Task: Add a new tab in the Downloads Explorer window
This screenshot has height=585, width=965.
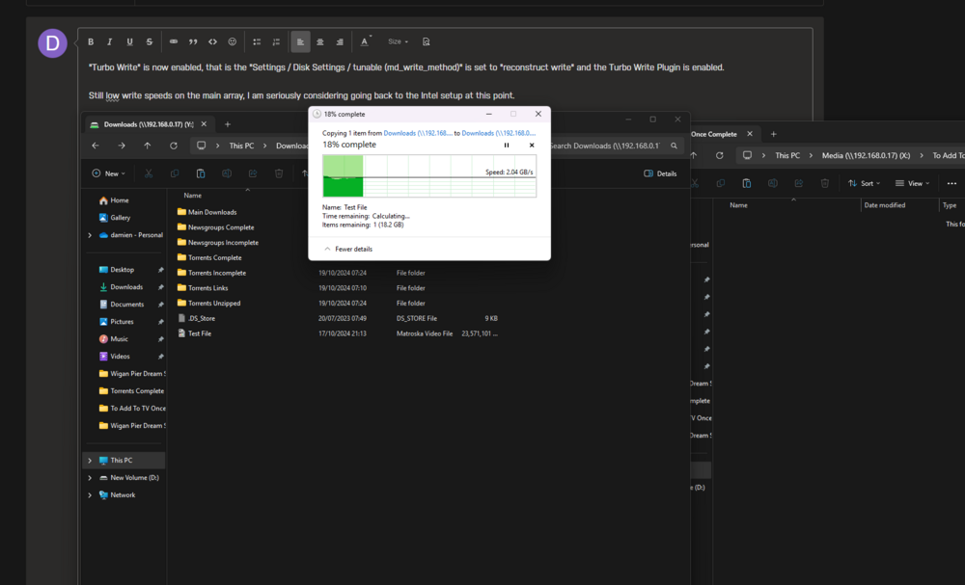Action: pyautogui.click(x=227, y=124)
